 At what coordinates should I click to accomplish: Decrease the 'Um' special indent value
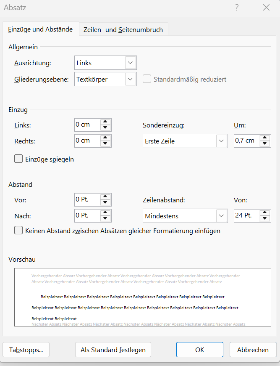(x=264, y=143)
